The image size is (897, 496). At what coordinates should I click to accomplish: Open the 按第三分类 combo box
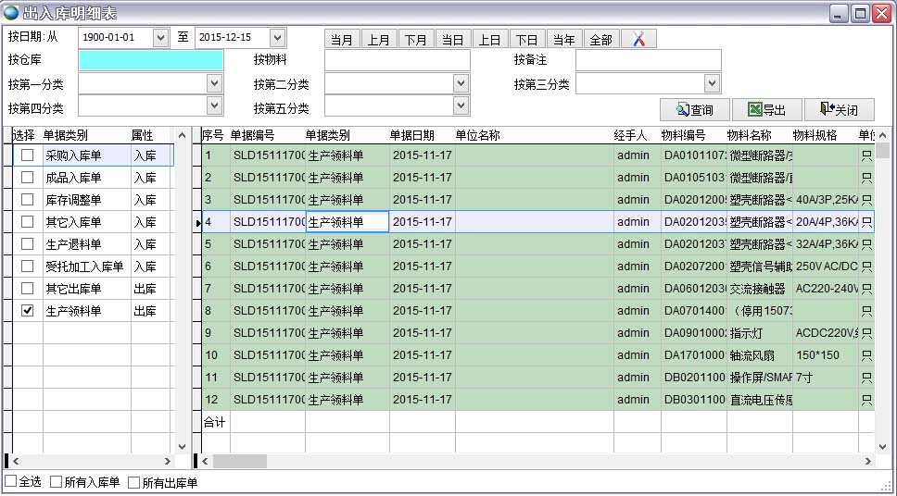(712, 83)
